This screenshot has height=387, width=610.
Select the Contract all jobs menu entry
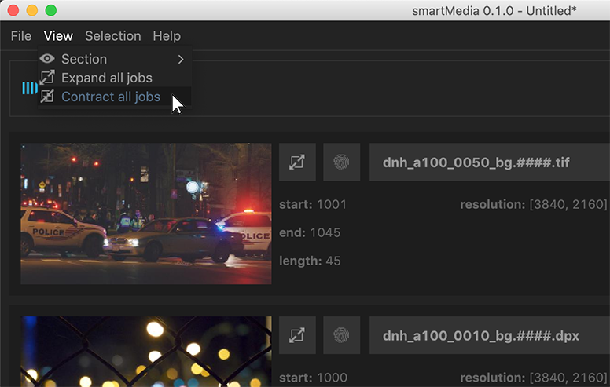pos(111,97)
